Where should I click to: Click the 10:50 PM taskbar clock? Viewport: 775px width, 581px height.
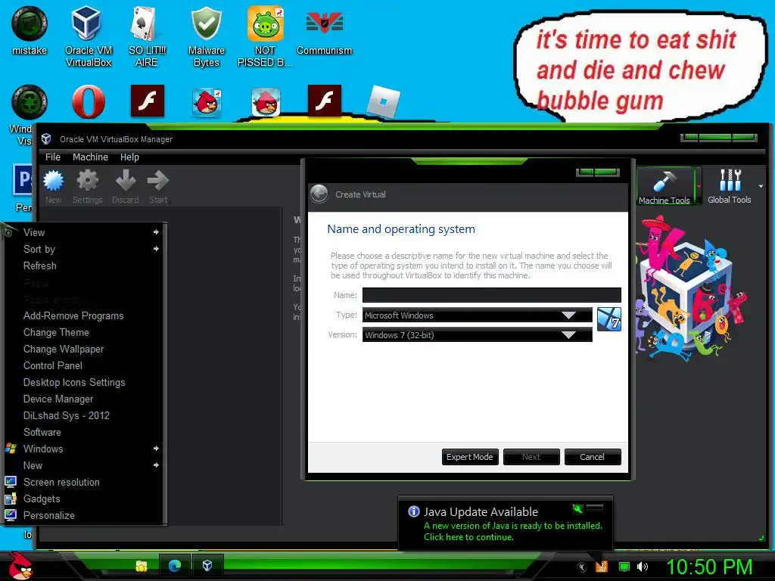coord(709,567)
